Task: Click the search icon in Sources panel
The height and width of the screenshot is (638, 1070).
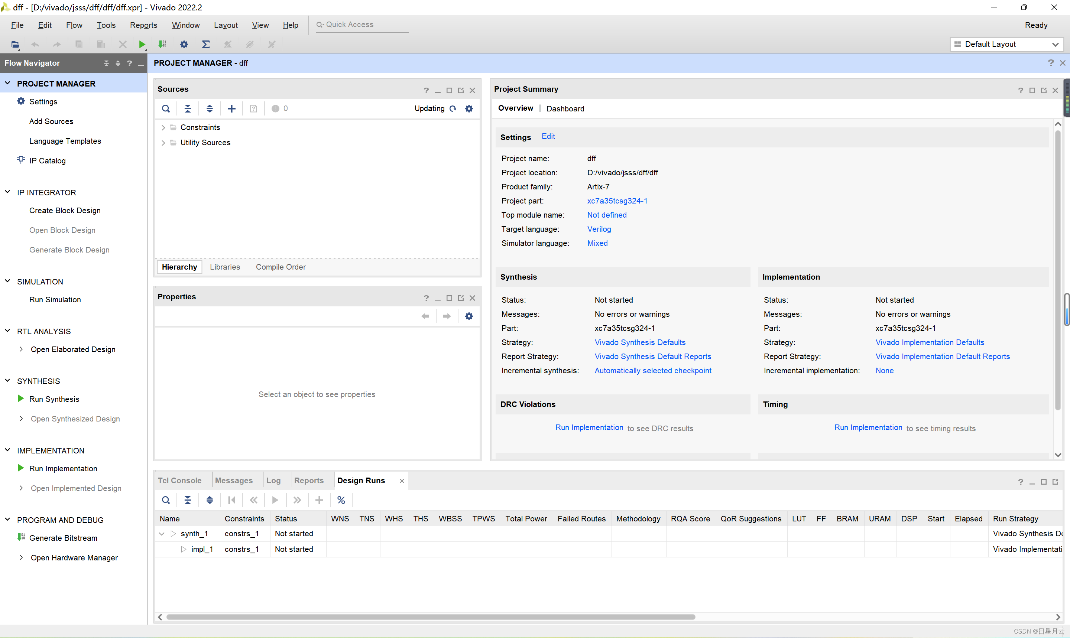Action: tap(166, 108)
